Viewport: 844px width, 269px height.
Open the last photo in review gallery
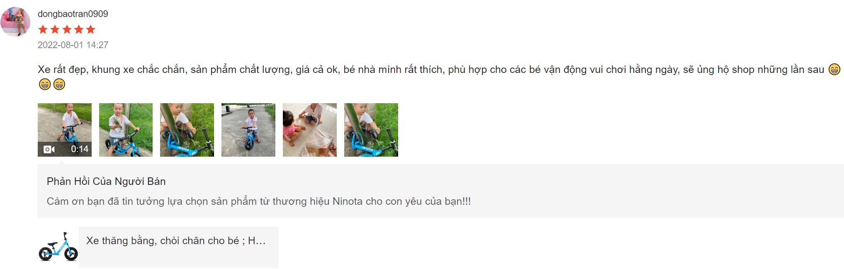(371, 130)
